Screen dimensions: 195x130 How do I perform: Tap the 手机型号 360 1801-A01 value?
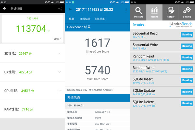[103, 124]
